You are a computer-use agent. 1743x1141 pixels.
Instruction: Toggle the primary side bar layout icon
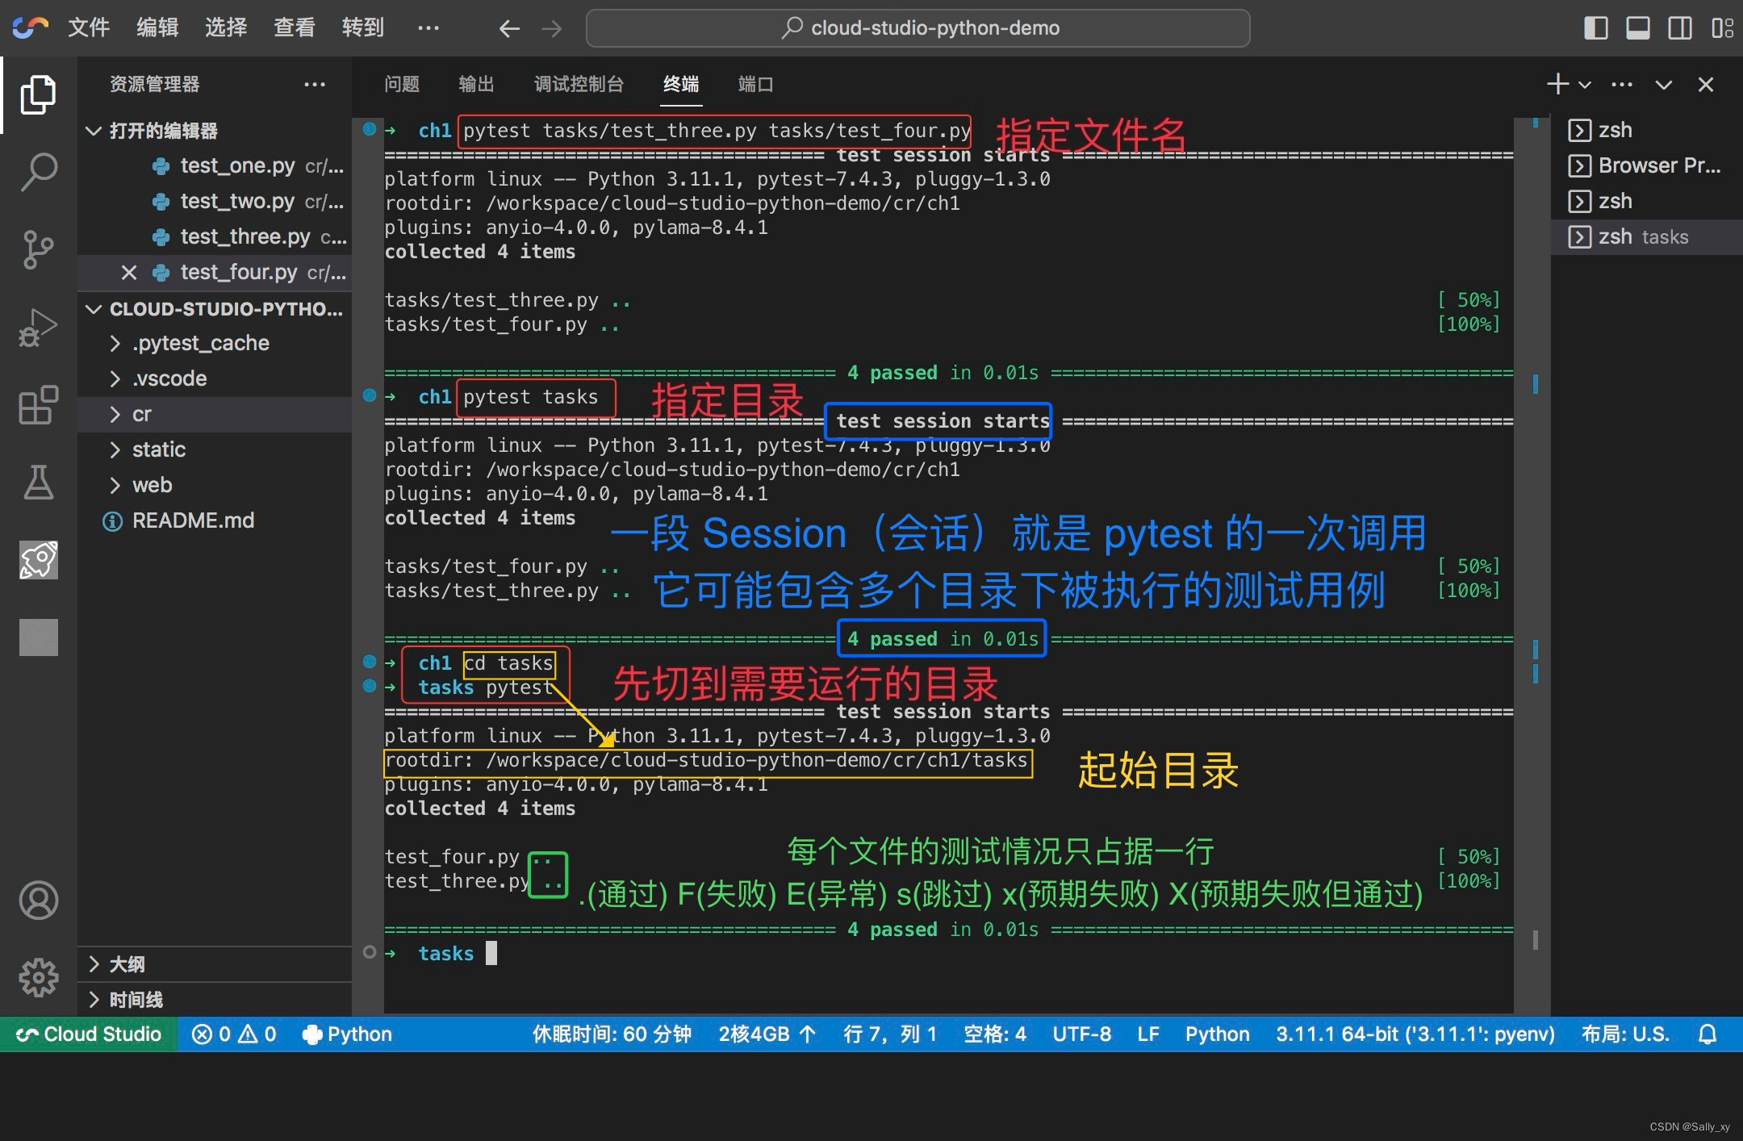click(x=1595, y=28)
